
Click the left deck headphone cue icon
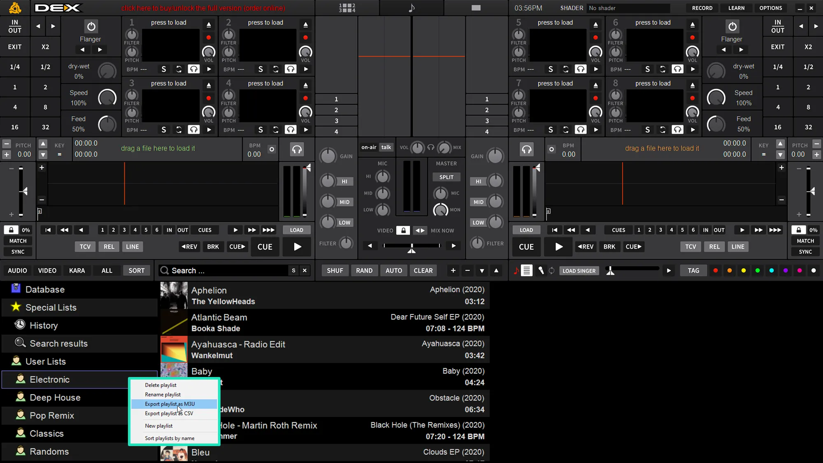[297, 149]
